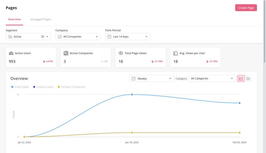This screenshot has height=153, width=266.
Task: Open the Segment dropdown
Action: [47, 37]
